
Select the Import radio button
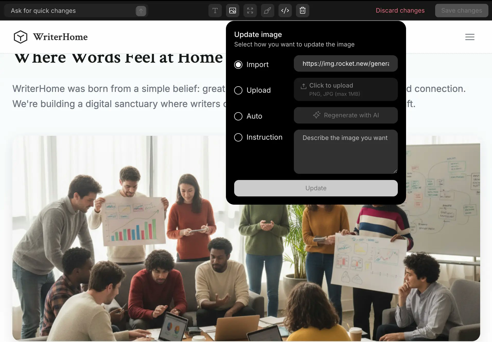coord(238,65)
